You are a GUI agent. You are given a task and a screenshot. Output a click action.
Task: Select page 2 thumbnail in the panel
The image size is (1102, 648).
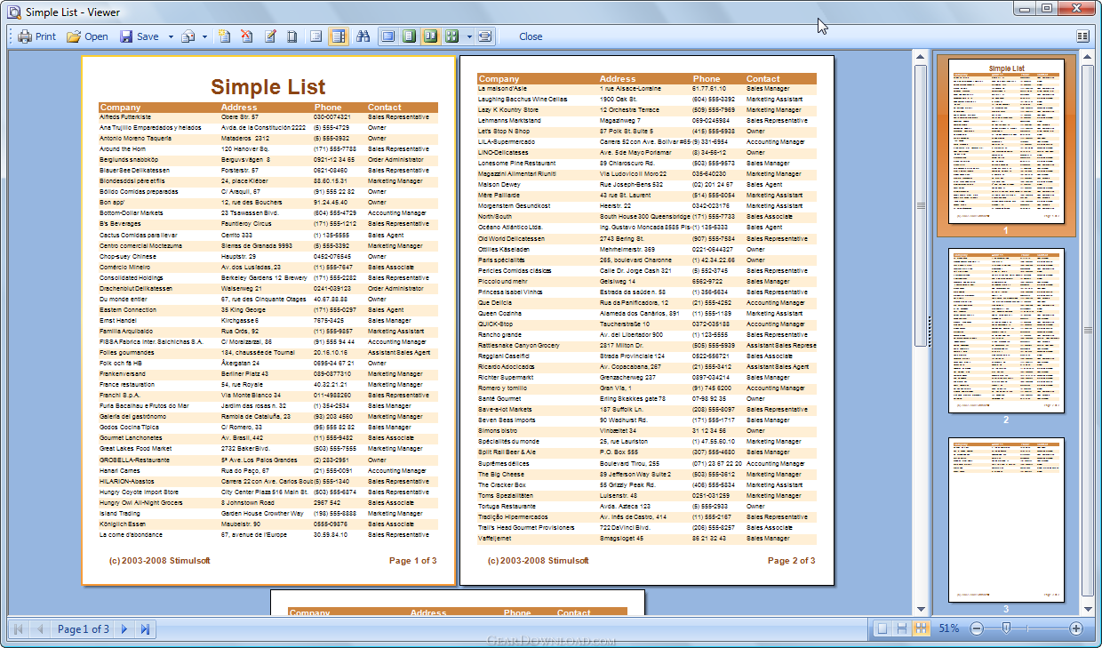pos(1006,331)
